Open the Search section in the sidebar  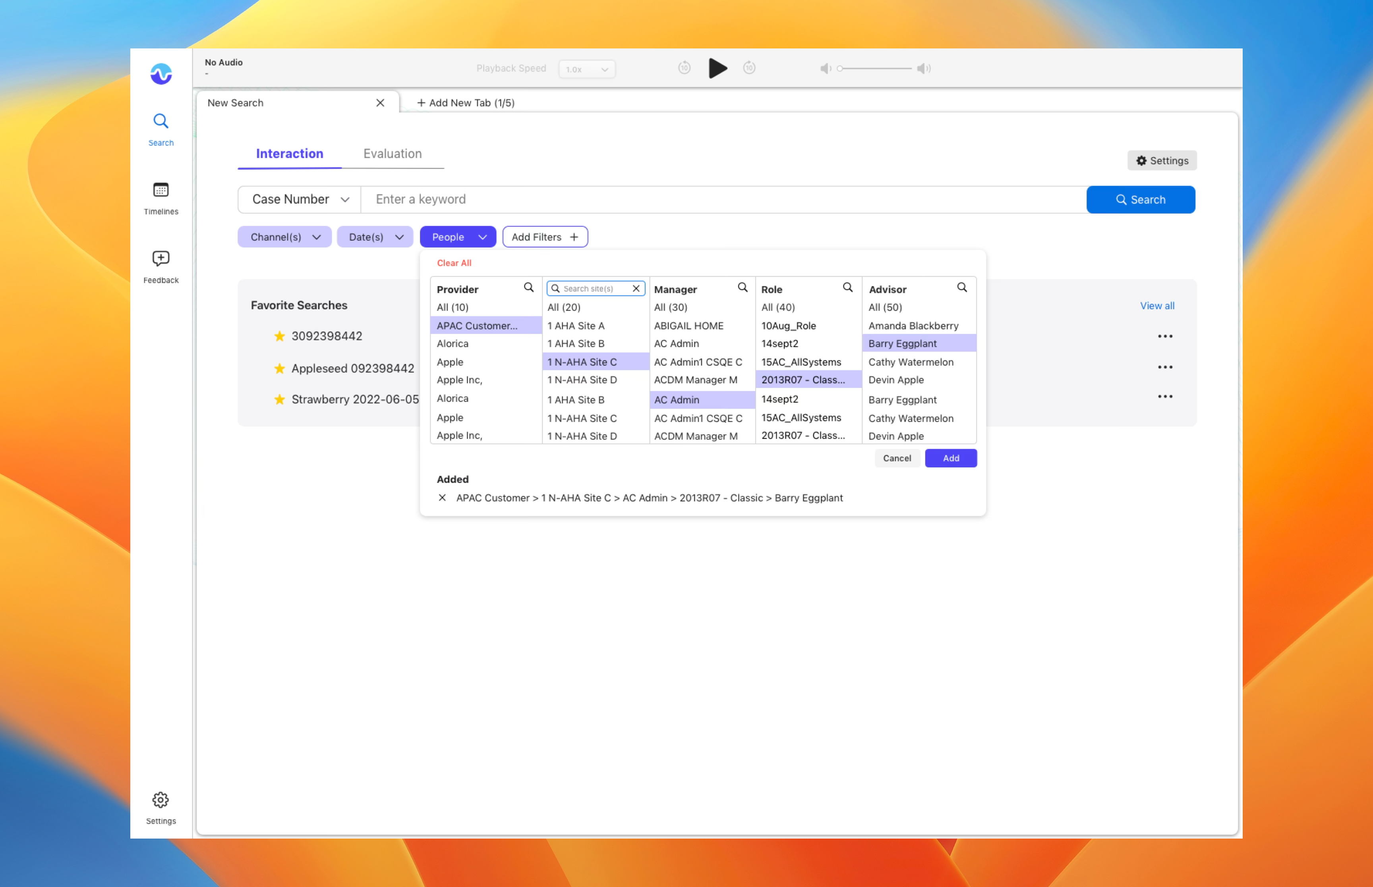click(160, 128)
